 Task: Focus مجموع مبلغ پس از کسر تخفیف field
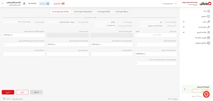tap(112, 45)
